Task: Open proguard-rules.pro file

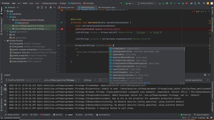Action: click(x=33, y=53)
